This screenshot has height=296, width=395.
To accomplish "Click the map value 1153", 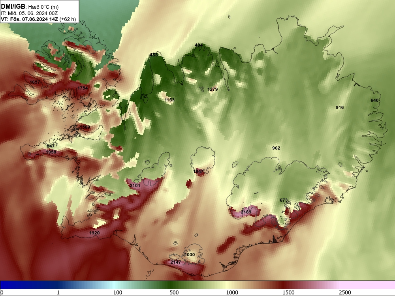I will pyautogui.click(x=169, y=100).
